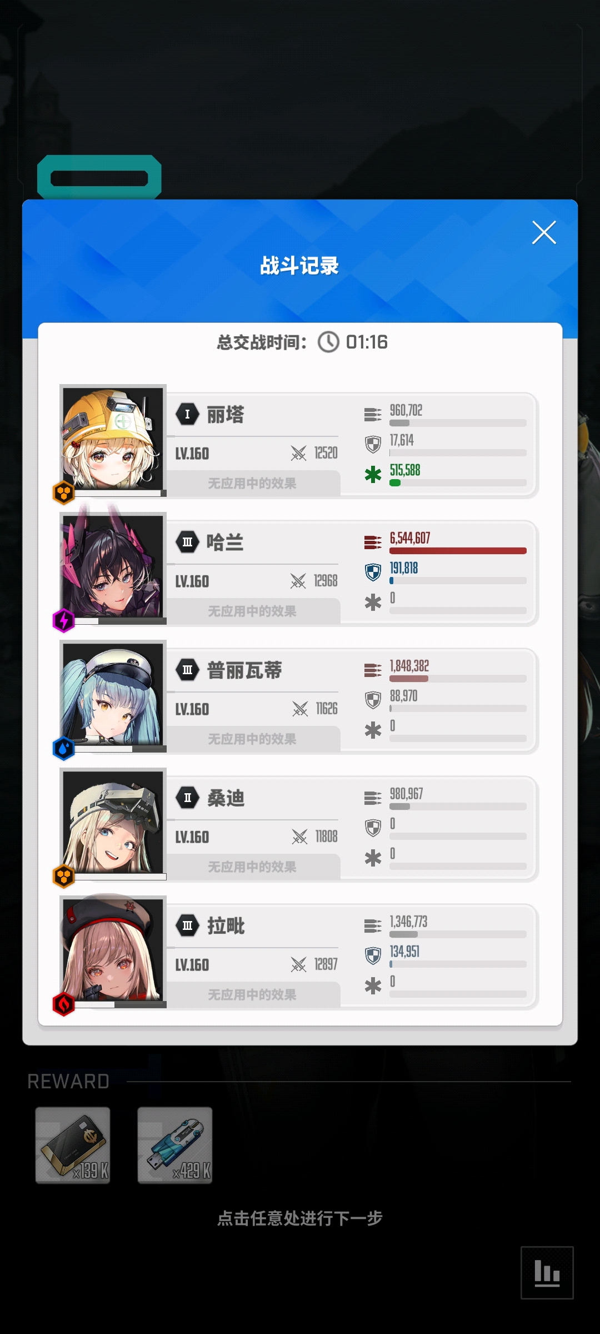Open the statistics bar chart icon

coord(547,1272)
